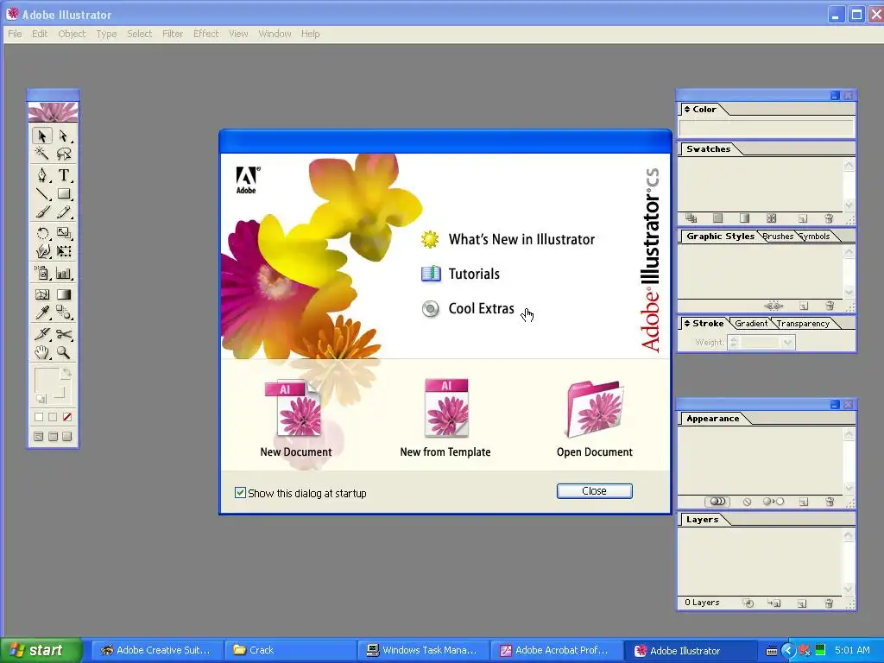The image size is (884, 663).
Task: Select the Paintbrush tool
Action: [41, 212]
